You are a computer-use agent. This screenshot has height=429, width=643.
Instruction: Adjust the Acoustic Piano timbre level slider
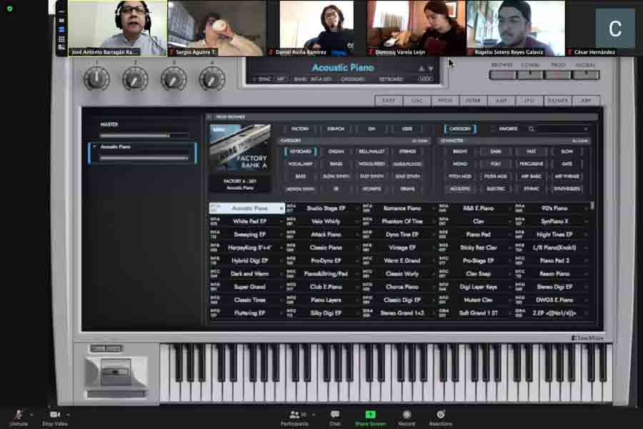click(144, 157)
